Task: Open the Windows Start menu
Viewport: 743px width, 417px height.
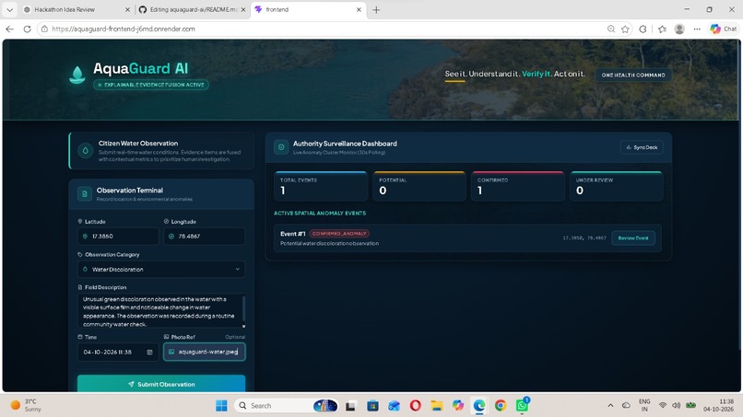Action: point(221,406)
